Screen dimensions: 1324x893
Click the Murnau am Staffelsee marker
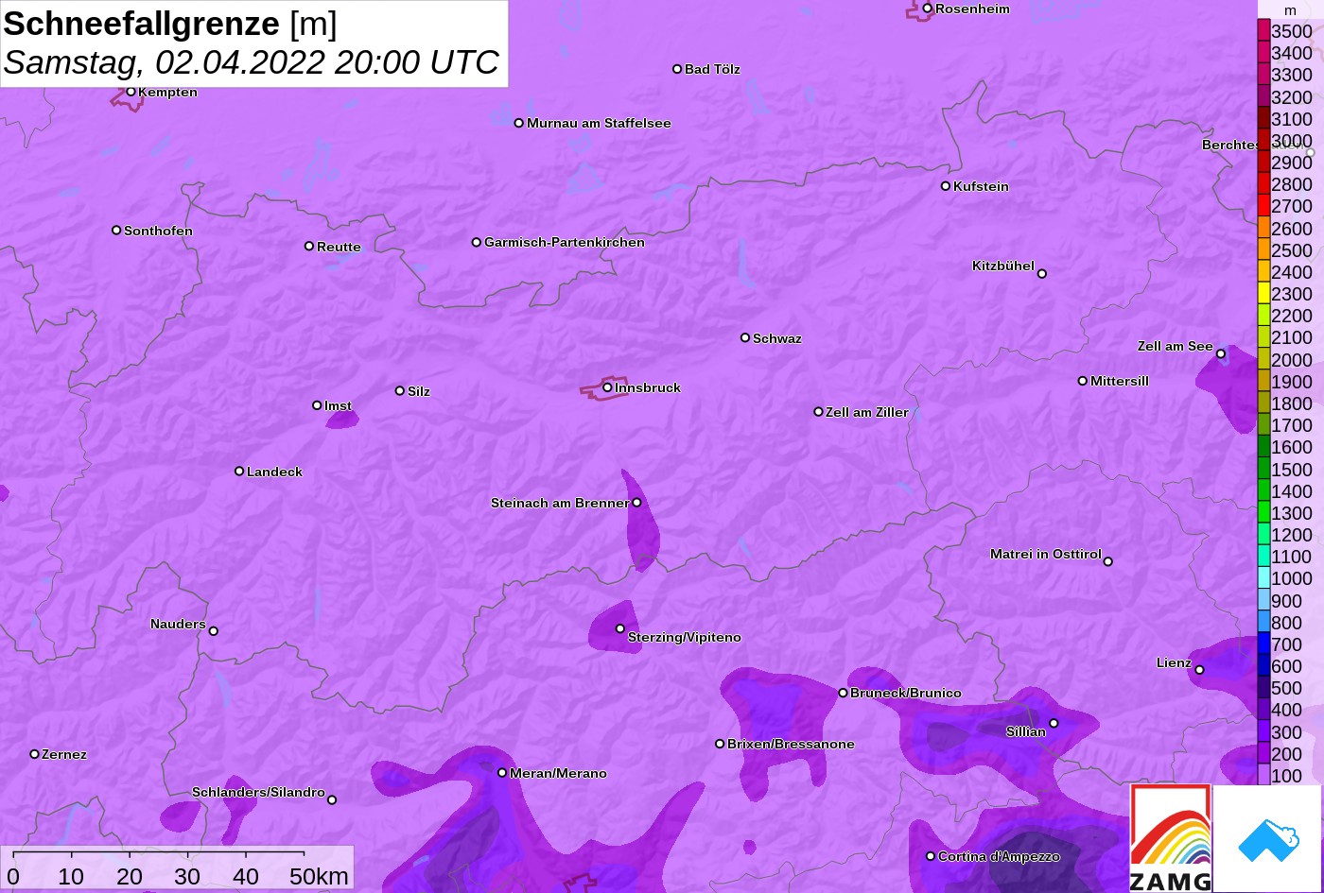tap(519, 123)
